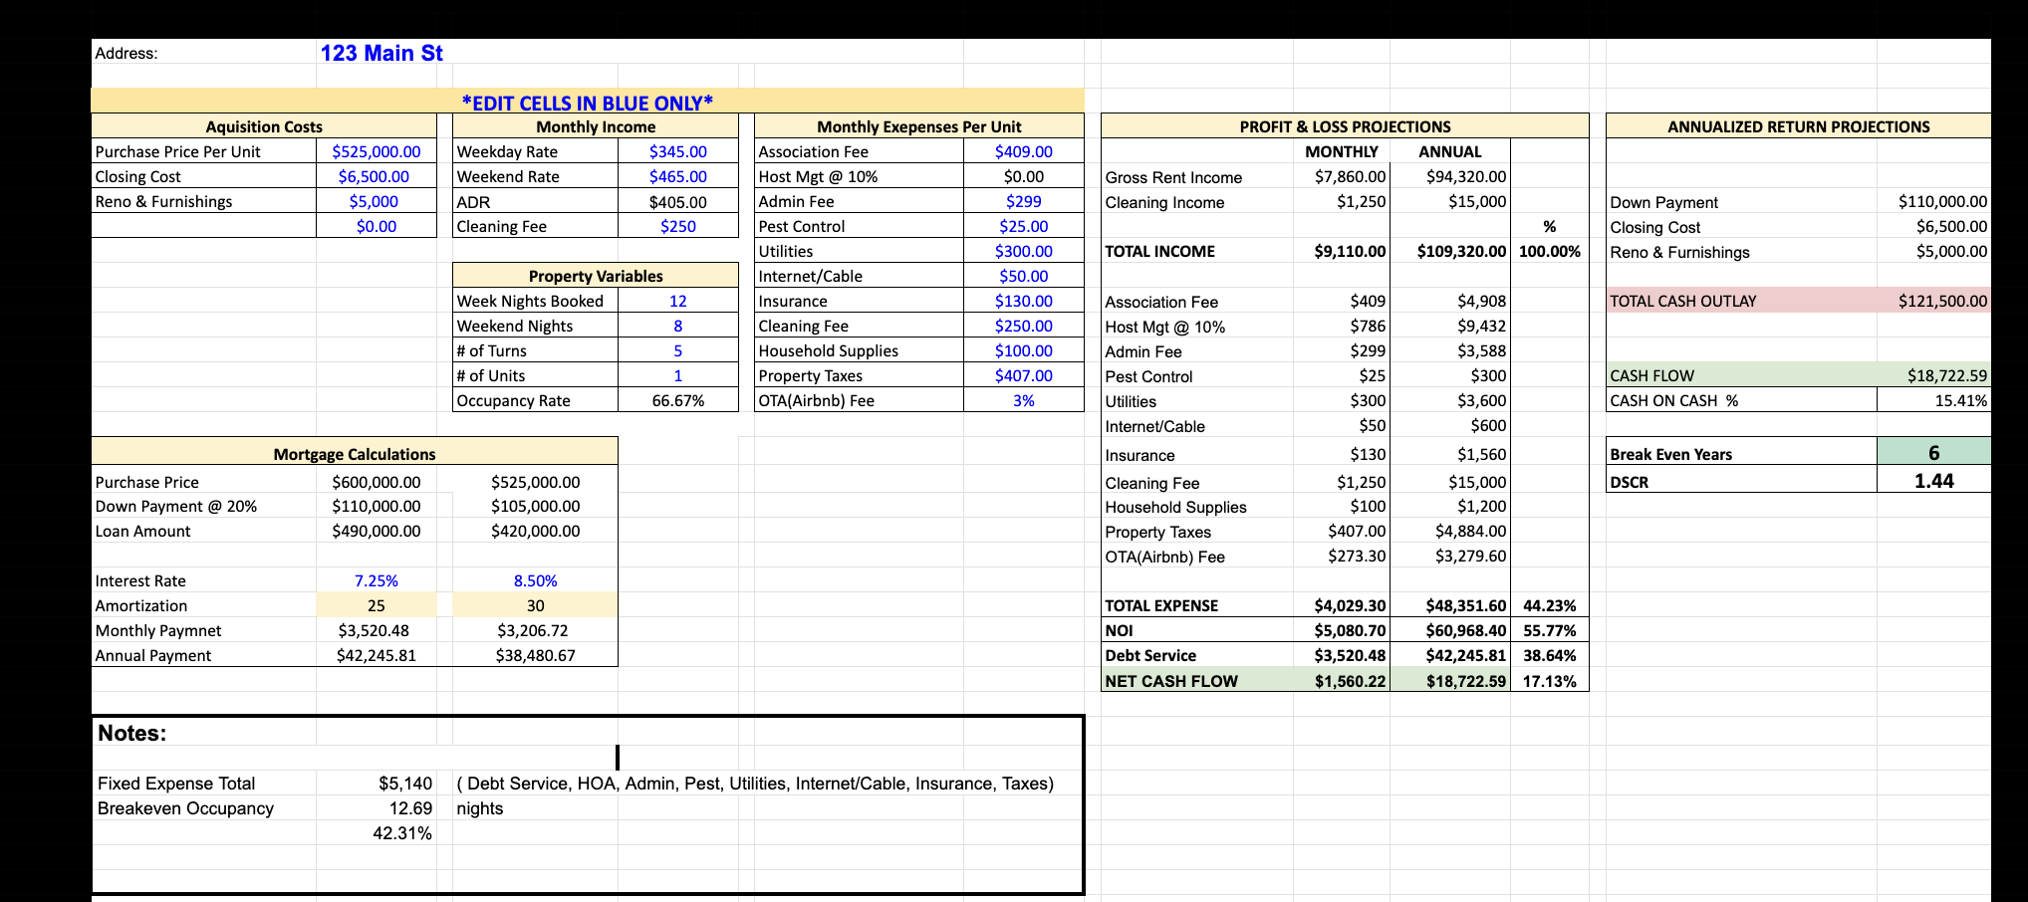Screen dimensions: 2028x902
Task: Click the Break Even Years value 6
Action: [x=1932, y=454]
